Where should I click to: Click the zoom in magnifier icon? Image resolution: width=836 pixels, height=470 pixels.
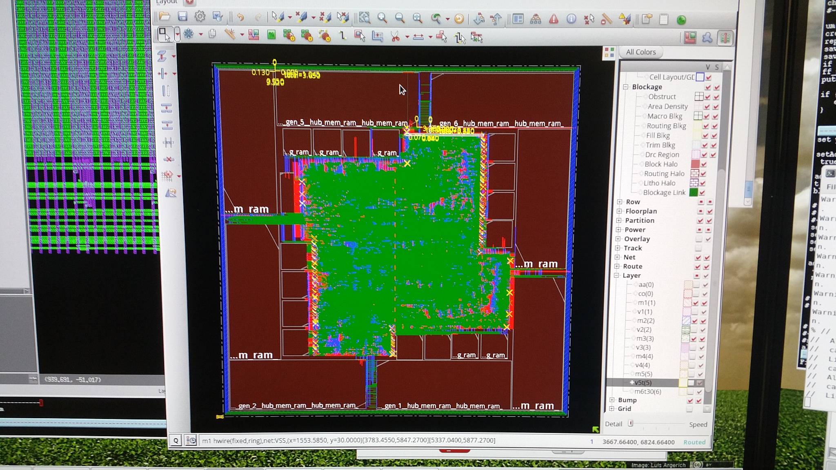coord(382,18)
